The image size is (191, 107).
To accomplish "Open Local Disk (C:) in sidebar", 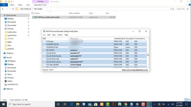I will [13, 84].
